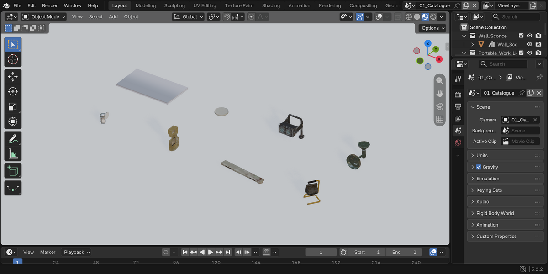Image resolution: width=548 pixels, height=274 pixels.
Task: Select the 3D Cursor tool
Action: [13, 60]
